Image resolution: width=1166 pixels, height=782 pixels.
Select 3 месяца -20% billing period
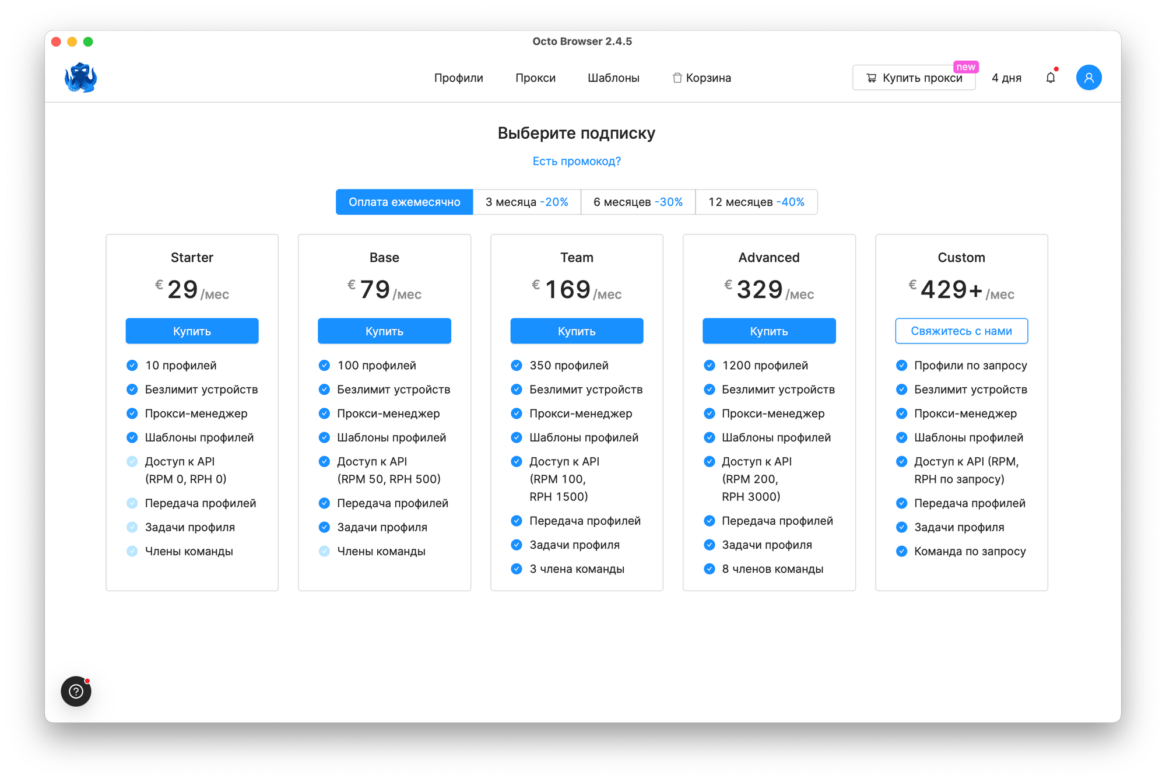[526, 202]
